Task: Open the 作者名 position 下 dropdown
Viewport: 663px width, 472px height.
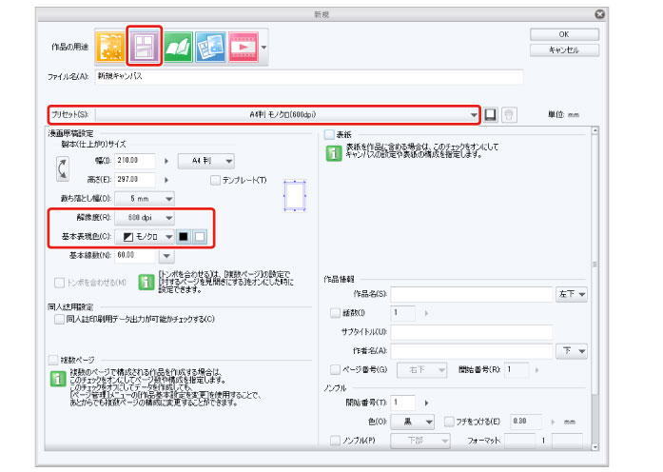Action: (572, 351)
